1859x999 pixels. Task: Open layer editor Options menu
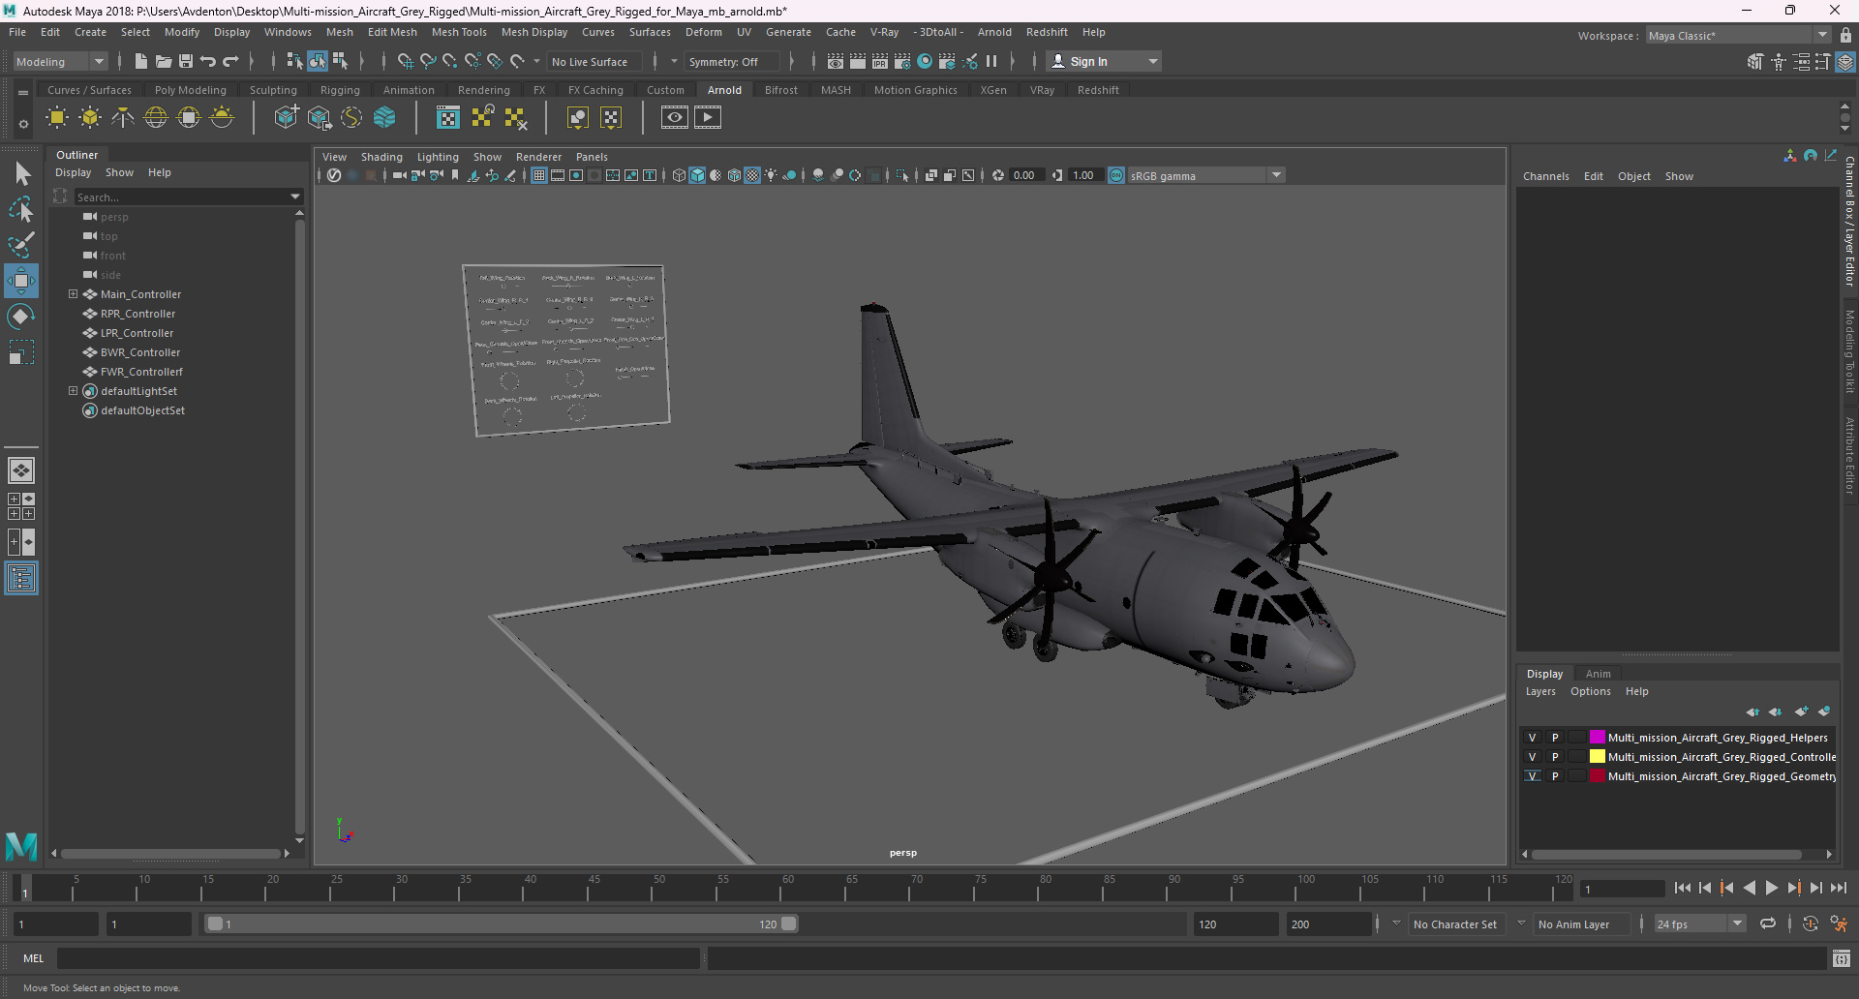coord(1590,691)
